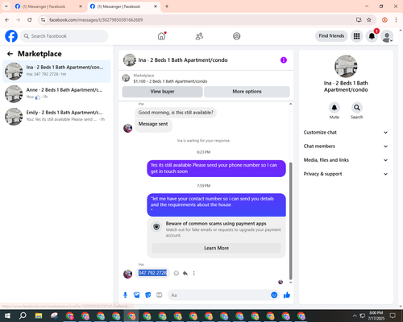Screen dimensions: 403x322
Task: Click the shield icon in scam warning
Action: [156, 227]
